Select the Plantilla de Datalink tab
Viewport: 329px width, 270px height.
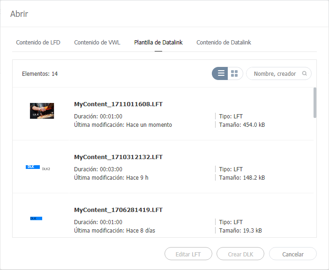click(x=158, y=42)
